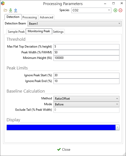Open the Mode Before dropdown

(86, 104)
